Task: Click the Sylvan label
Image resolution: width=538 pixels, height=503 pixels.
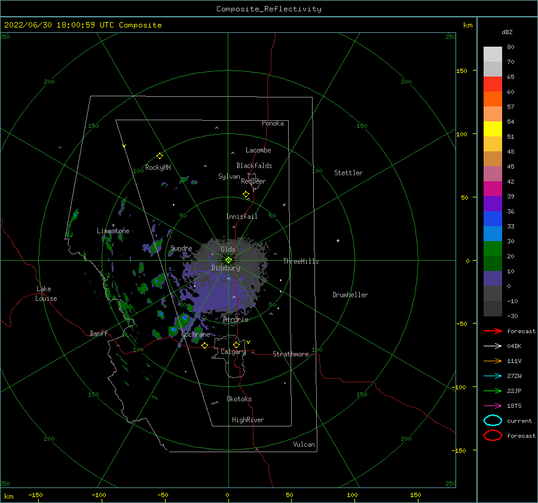Action: pos(229,176)
